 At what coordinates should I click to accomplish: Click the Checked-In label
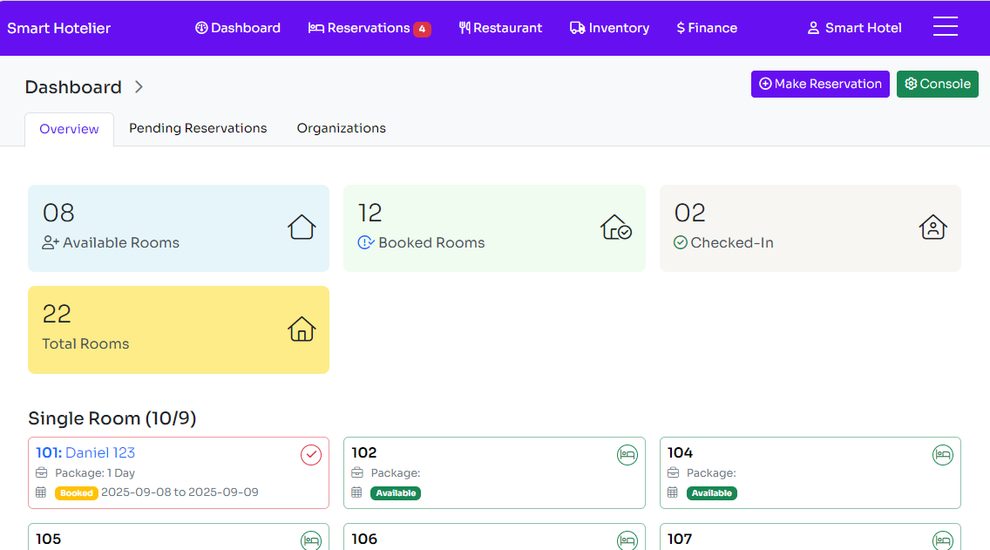(x=732, y=242)
